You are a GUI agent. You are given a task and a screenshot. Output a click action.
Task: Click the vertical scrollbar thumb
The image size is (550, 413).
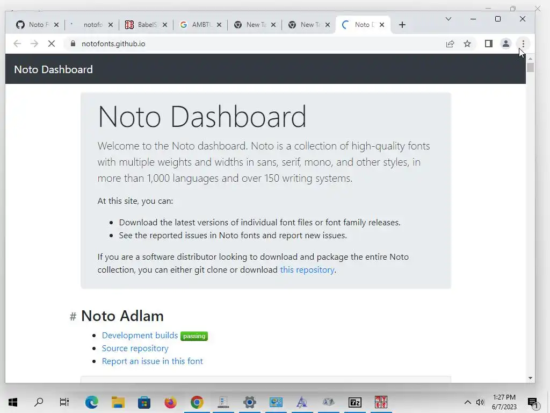tap(530, 67)
